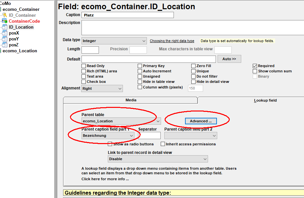Click the posY field icon
Image resolution: width=304 pixels, height=198 pixels.
[x=5, y=39]
